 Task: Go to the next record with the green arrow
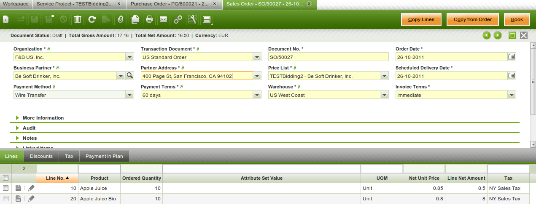pyautogui.click(x=498, y=35)
